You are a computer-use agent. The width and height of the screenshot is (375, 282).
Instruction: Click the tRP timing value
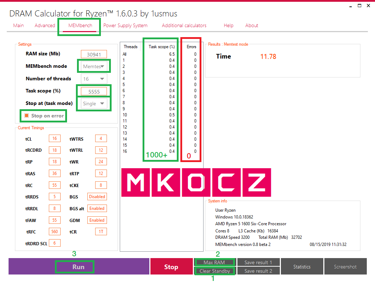tap(55, 161)
